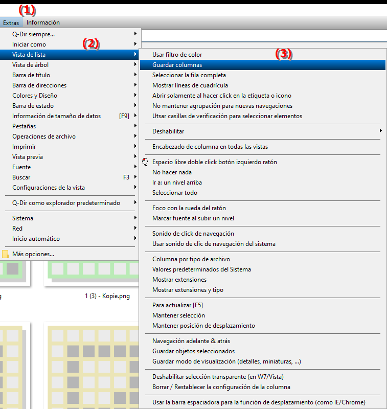Viewport: 387px width, 409px height.
Task: Toggle Mostrar líneas de cuadrícula
Action: [x=263, y=85]
